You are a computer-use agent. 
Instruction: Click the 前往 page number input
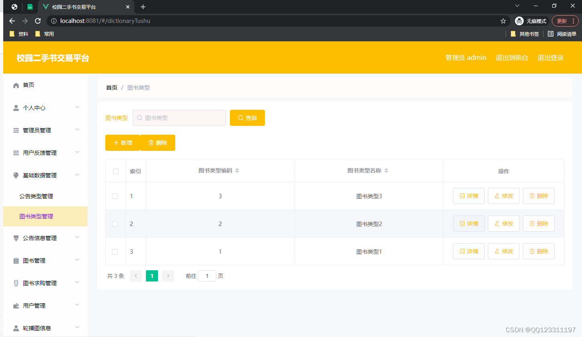click(207, 276)
